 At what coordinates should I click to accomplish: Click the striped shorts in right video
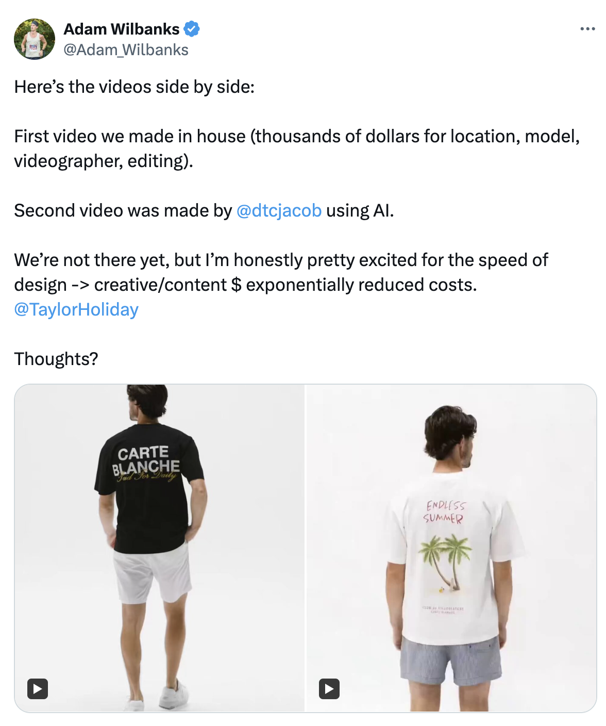451,662
